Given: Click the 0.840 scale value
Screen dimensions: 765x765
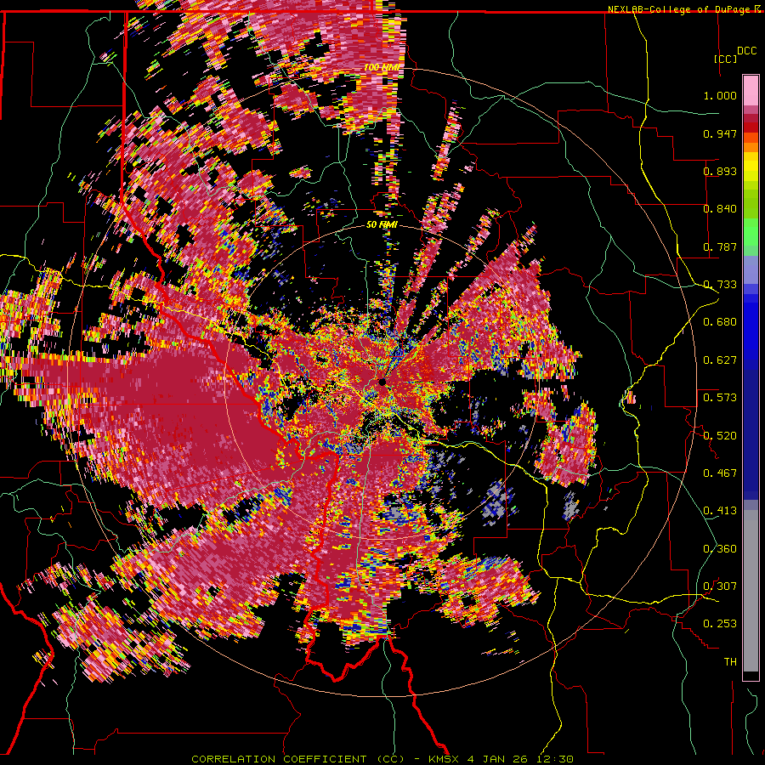Looking at the screenshot, I should tap(720, 209).
